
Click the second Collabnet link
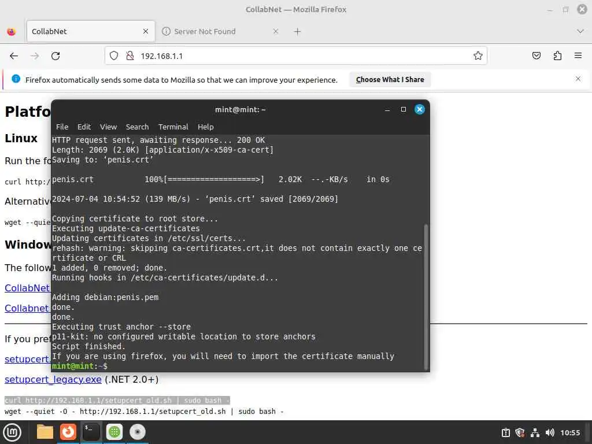click(27, 309)
